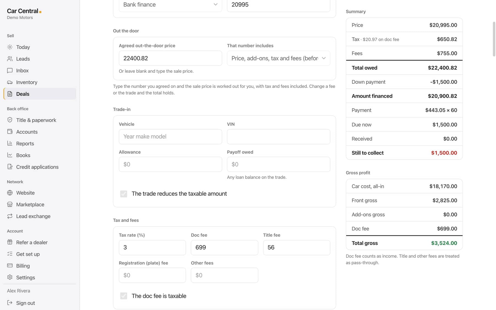Click the trade-in VIN field
496x310 pixels.
[279, 137]
